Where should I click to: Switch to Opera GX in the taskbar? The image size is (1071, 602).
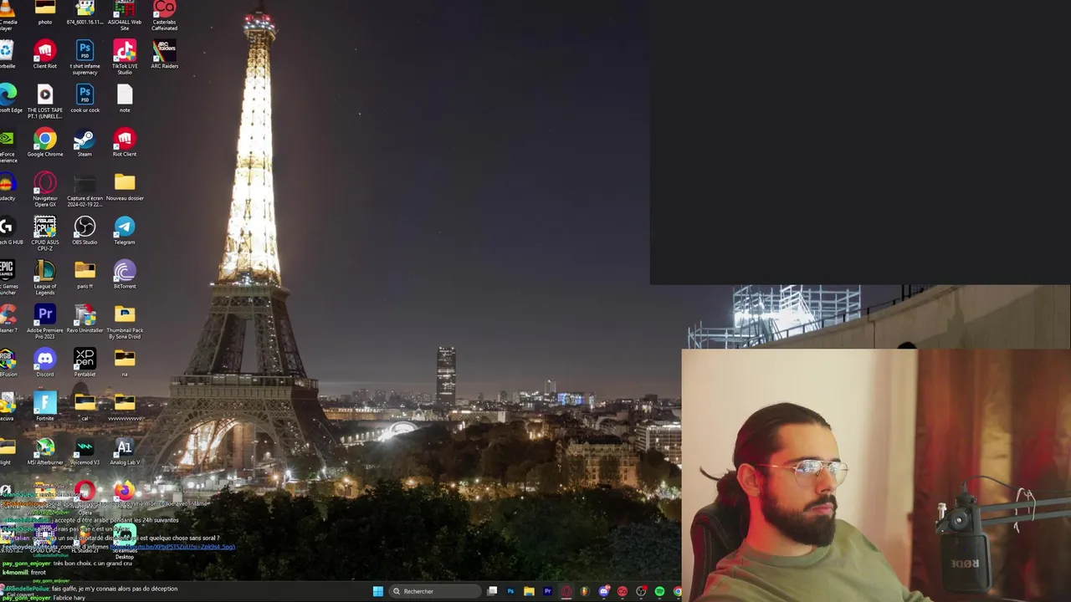tap(566, 591)
